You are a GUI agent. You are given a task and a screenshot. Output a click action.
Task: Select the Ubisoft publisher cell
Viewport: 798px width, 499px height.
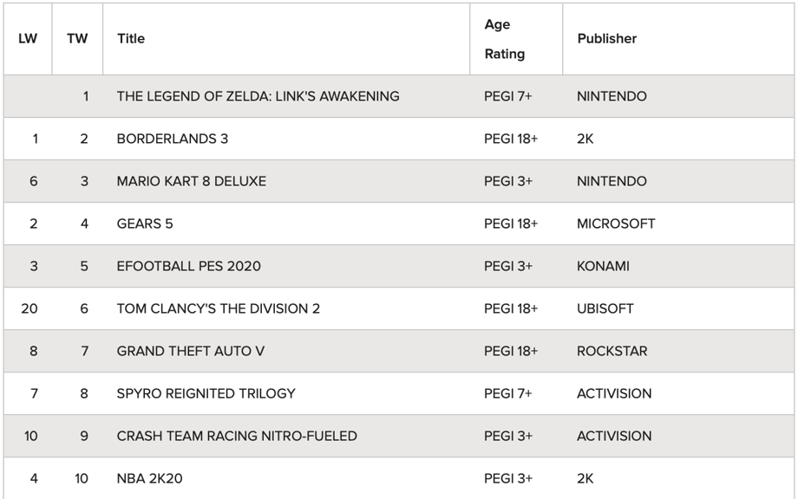(x=605, y=308)
